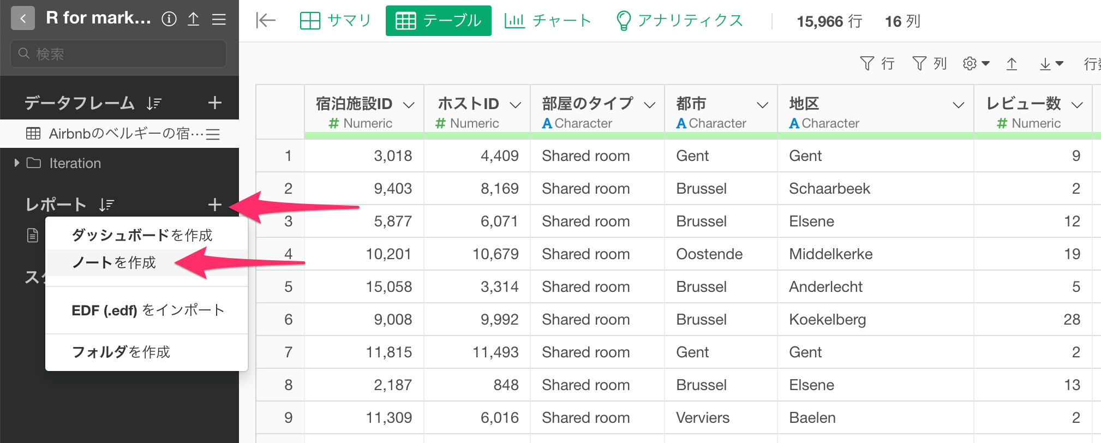
Task: Open the 部屋のタイプ column menu
Action: tap(649, 105)
